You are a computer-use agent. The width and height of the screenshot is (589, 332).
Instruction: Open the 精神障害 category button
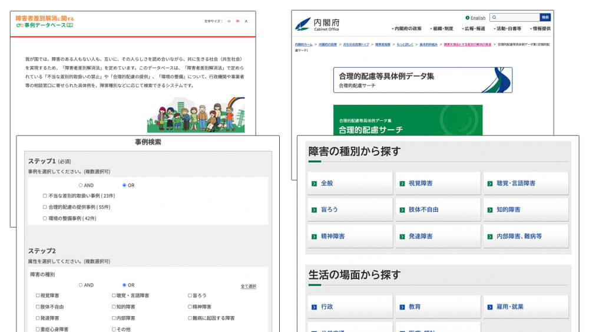[x=350, y=236]
